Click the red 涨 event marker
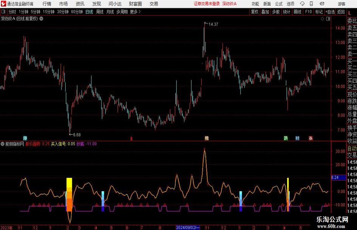This screenshot has width=357, height=230. pyautogui.click(x=311, y=138)
